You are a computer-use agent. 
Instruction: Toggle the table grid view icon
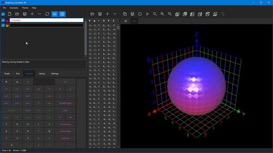[62, 14]
